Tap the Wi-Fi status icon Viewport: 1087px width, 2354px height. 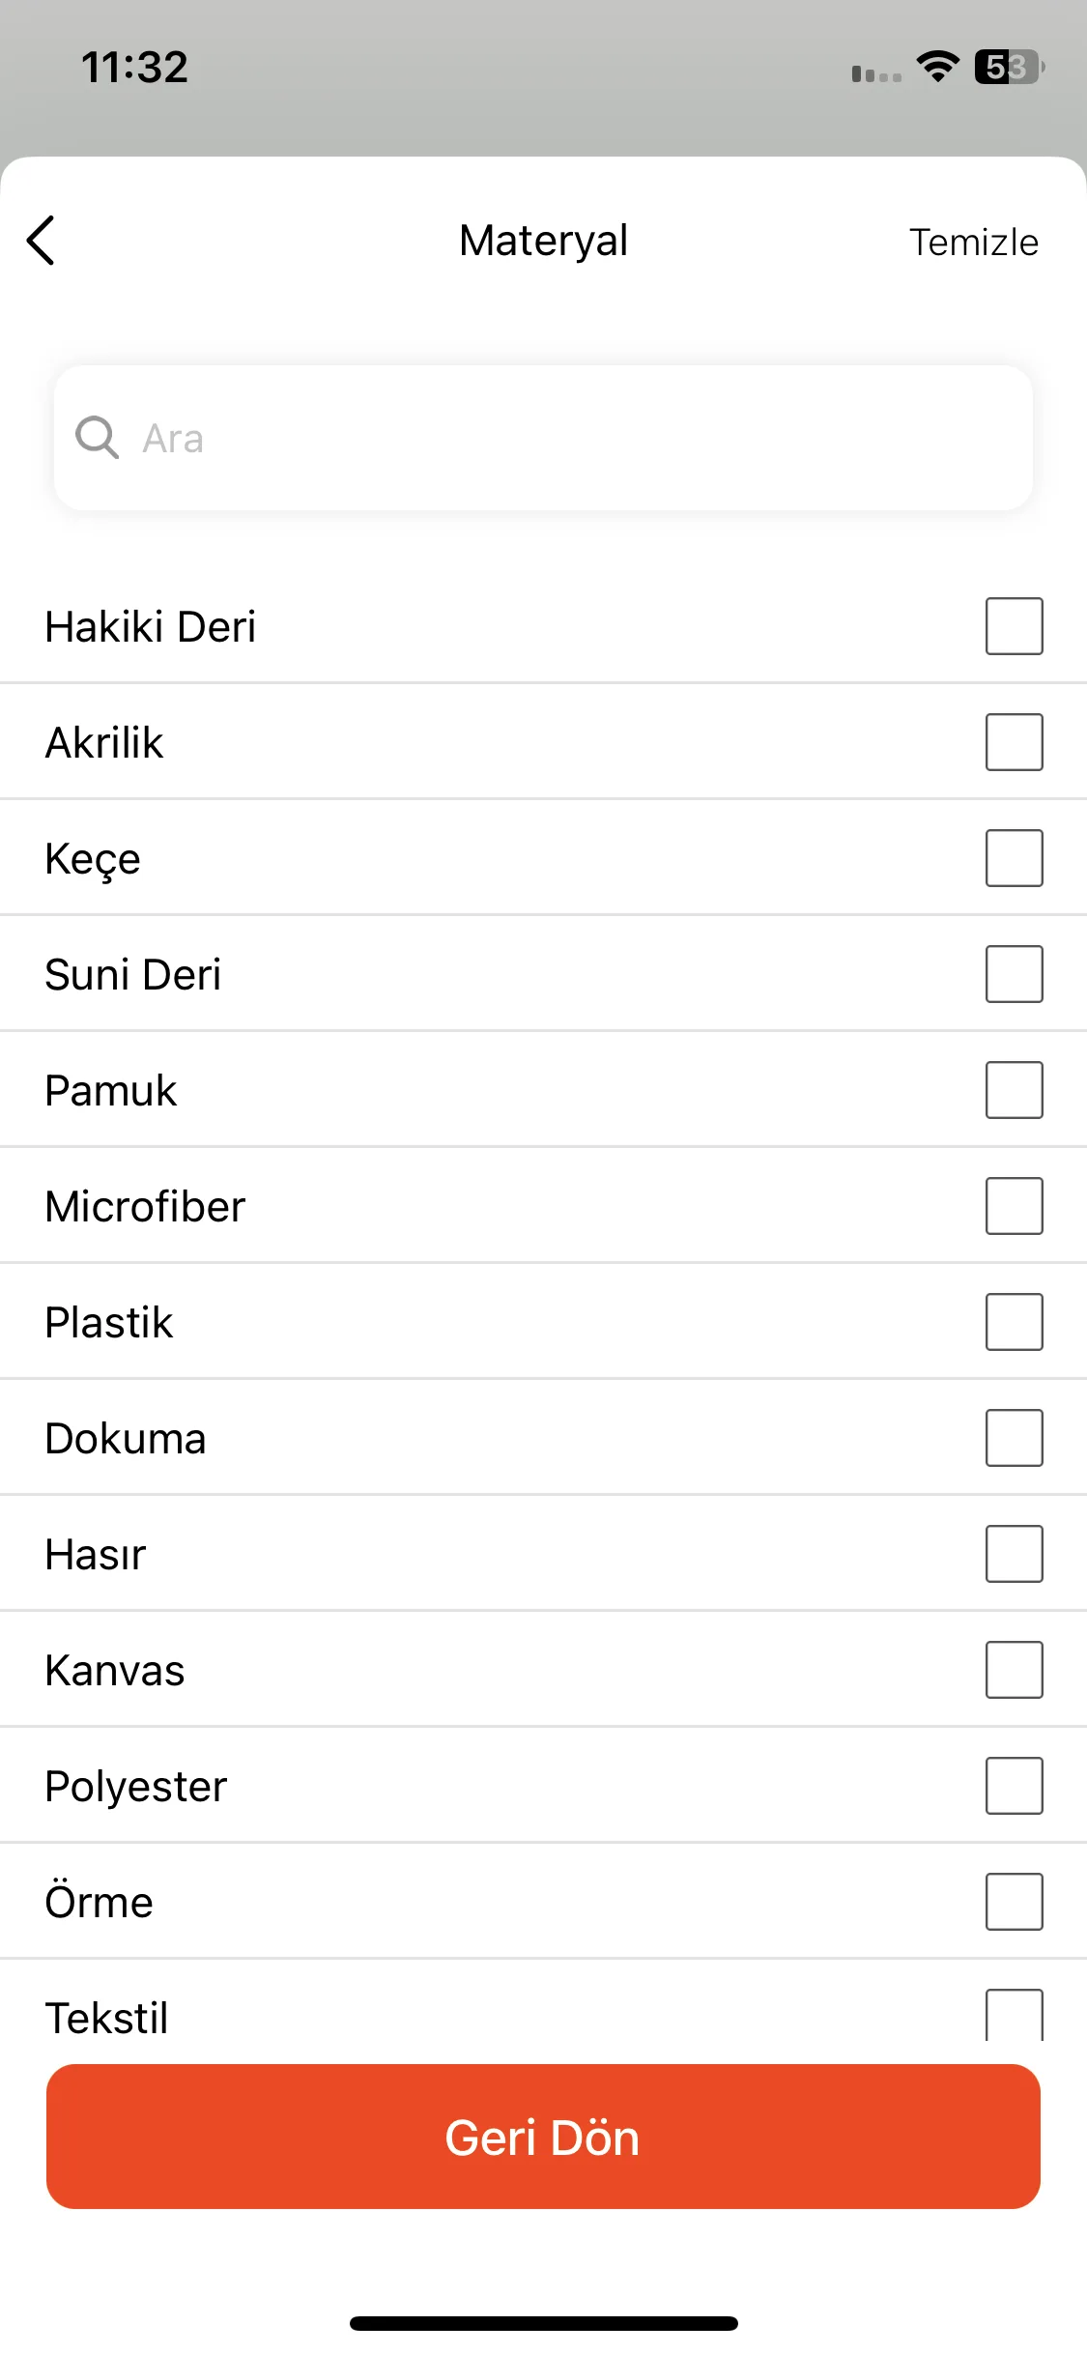click(x=937, y=67)
